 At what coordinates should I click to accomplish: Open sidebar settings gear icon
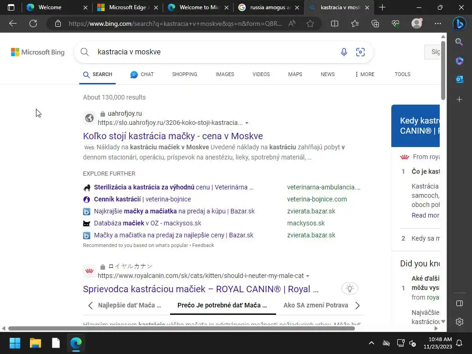coord(460,322)
